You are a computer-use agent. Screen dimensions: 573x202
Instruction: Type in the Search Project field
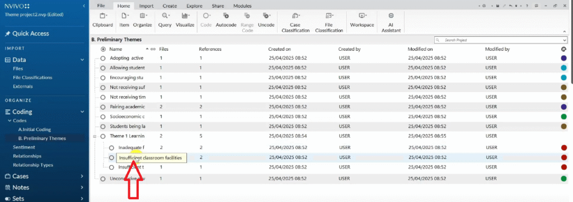coord(501,40)
